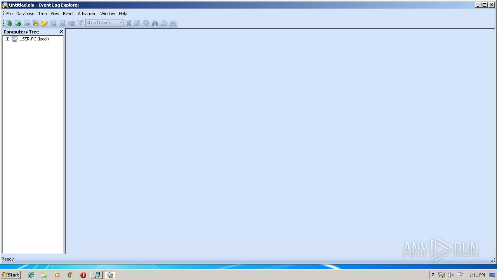
Task: Click the network tray icon
Action: click(441, 275)
